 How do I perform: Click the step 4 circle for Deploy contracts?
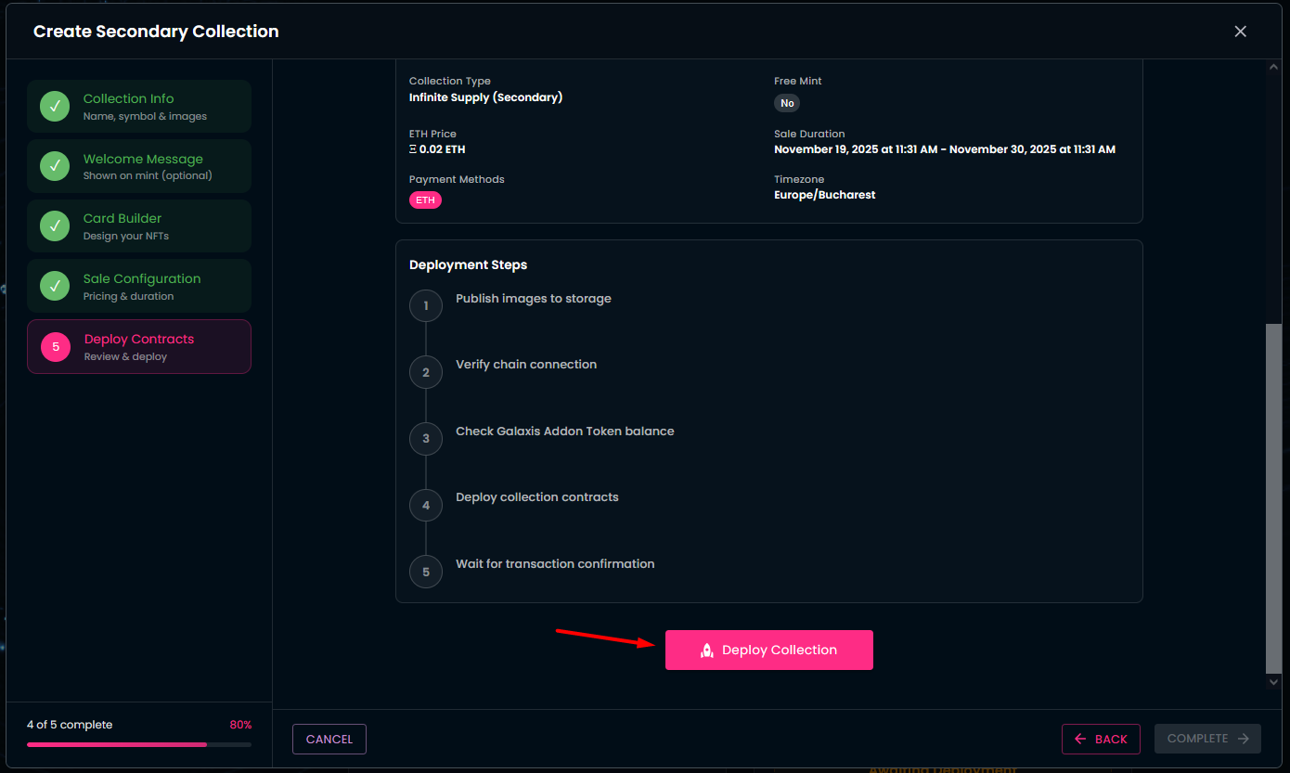pos(426,505)
